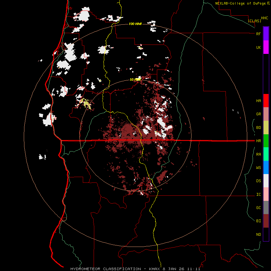Click the ND legend label
This screenshot has height=271, width=271.
tap(258, 235)
